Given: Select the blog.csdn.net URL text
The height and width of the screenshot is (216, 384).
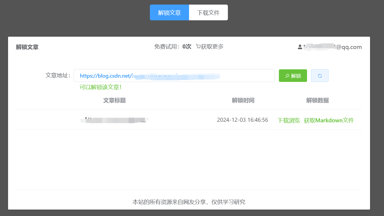Looking at the screenshot, I should click(x=150, y=76).
